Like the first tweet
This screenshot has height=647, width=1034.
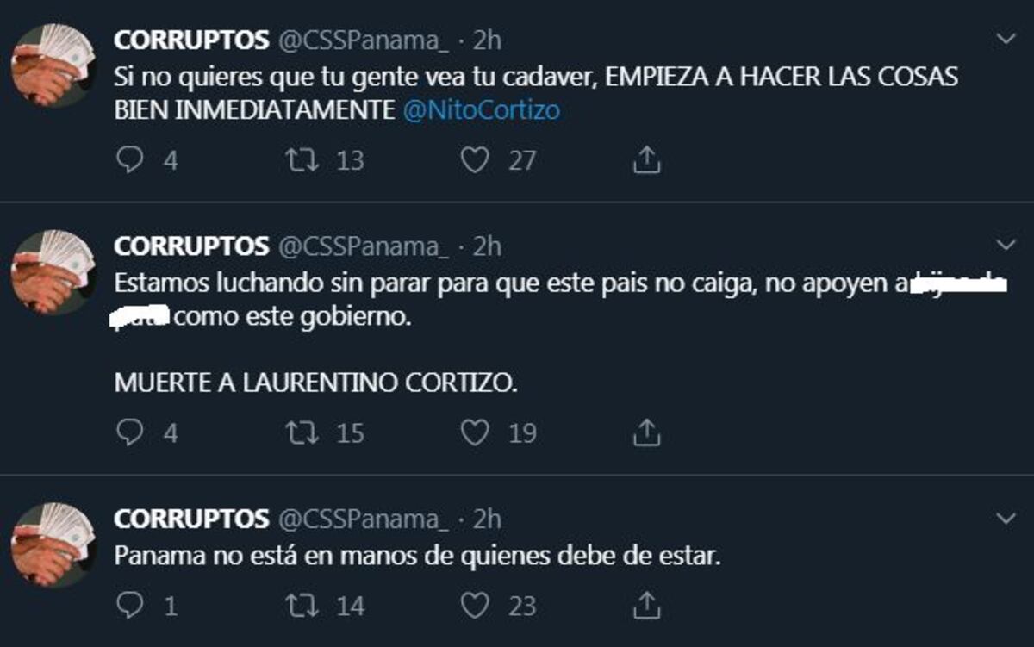click(473, 159)
